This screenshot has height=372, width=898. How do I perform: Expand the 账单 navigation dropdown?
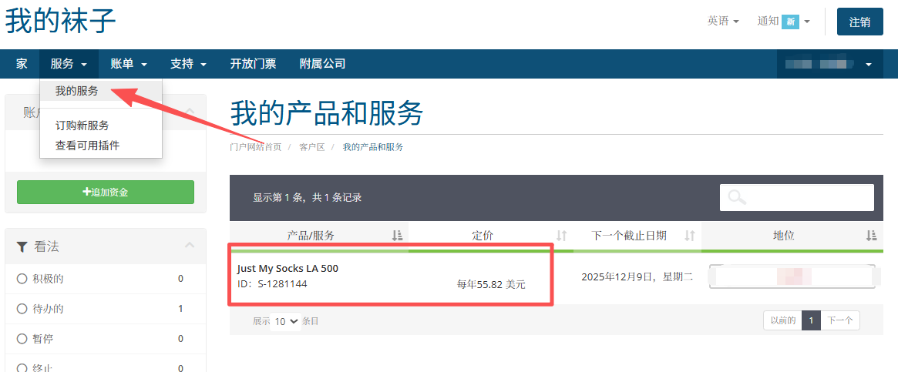(x=128, y=64)
